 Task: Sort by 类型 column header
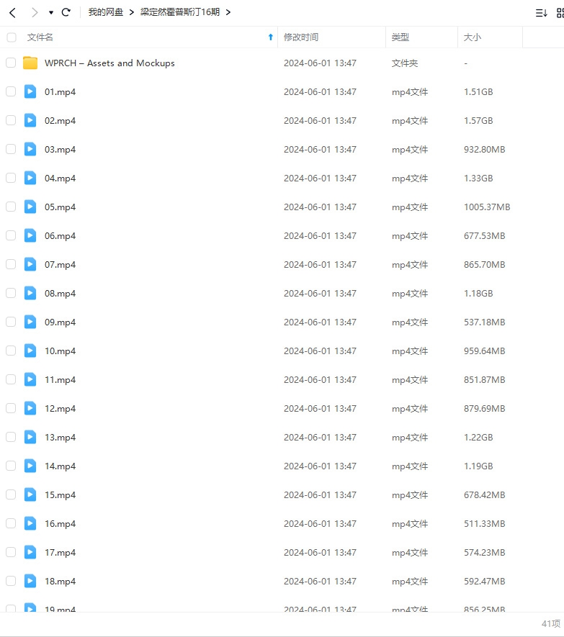(x=400, y=37)
